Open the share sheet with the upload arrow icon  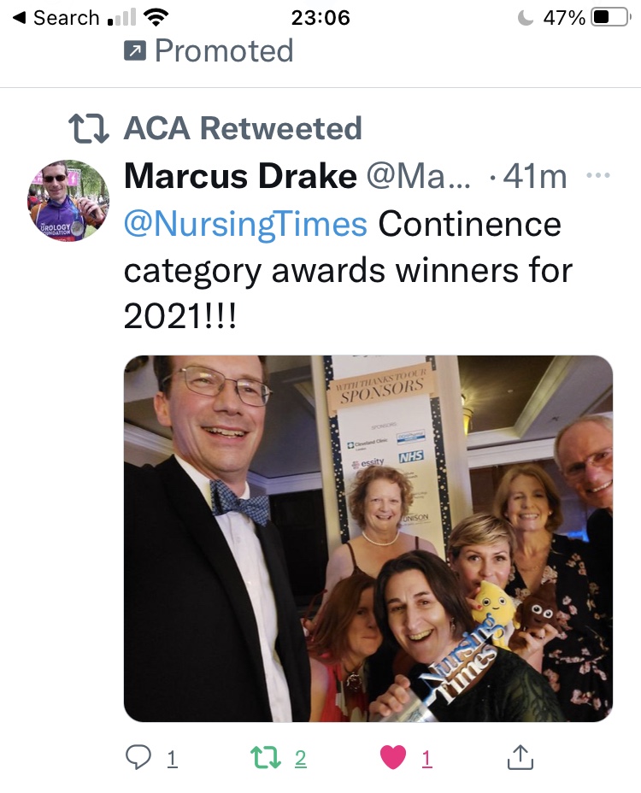[x=520, y=757]
